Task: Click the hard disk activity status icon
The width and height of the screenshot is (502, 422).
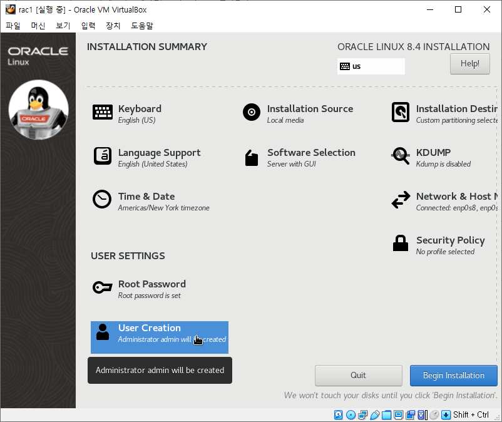Action: (339, 415)
